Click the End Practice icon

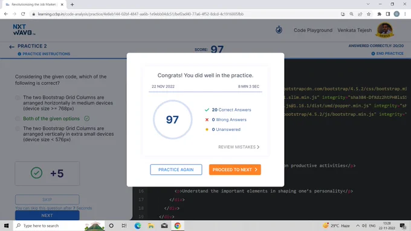click(x=373, y=54)
